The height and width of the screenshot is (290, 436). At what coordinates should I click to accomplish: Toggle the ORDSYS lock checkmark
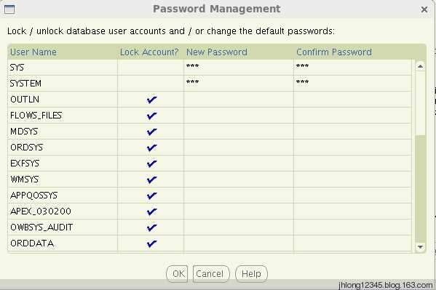(151, 148)
